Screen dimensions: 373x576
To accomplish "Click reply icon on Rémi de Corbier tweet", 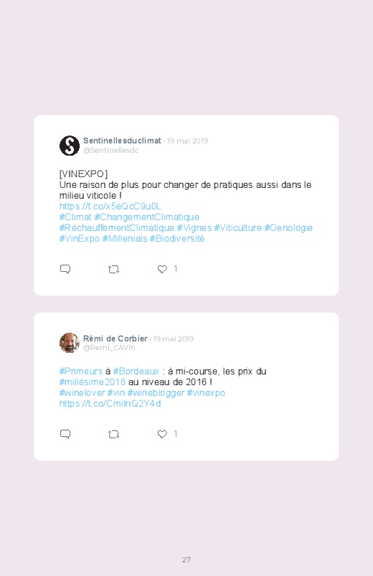I will pos(65,434).
